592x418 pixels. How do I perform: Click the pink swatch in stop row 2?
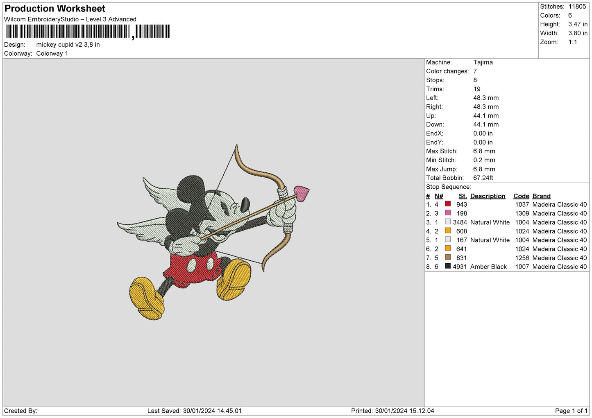pos(448,213)
